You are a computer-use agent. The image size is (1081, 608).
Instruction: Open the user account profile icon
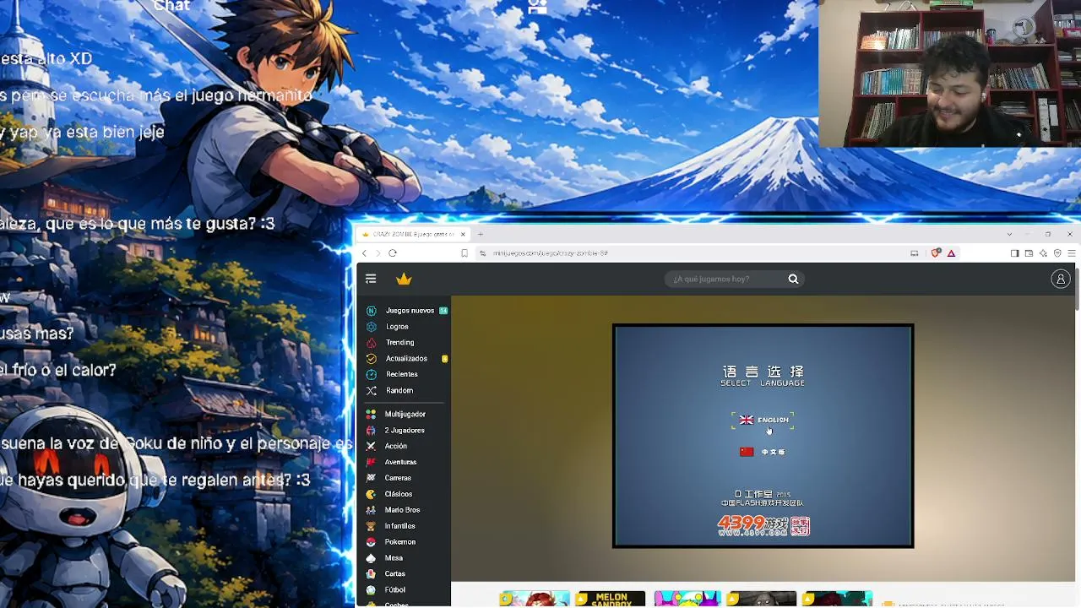pos(1061,279)
